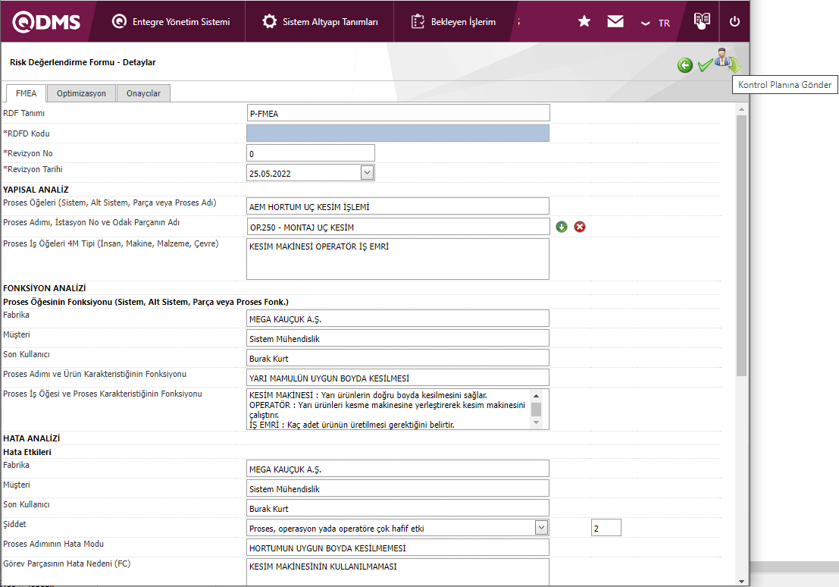This screenshot has height=587, width=839.
Task: Click the power logout icon
Action: (734, 22)
